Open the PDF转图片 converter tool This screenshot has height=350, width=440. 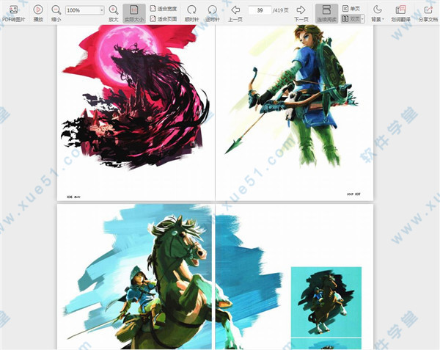(x=13, y=13)
